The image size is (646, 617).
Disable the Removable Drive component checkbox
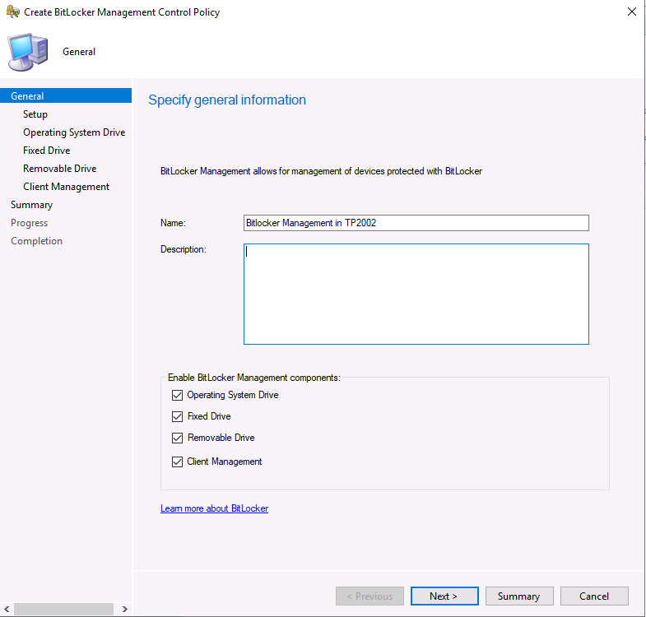point(177,438)
